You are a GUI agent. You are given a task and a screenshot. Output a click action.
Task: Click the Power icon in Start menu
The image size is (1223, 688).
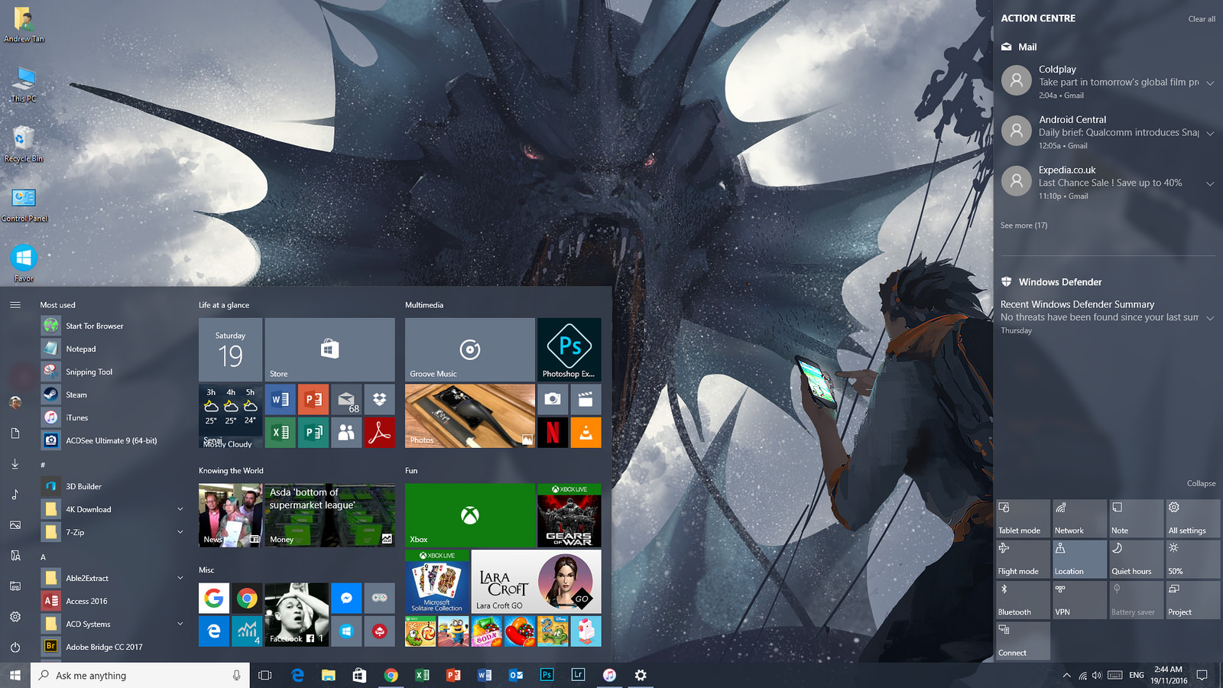[15, 647]
